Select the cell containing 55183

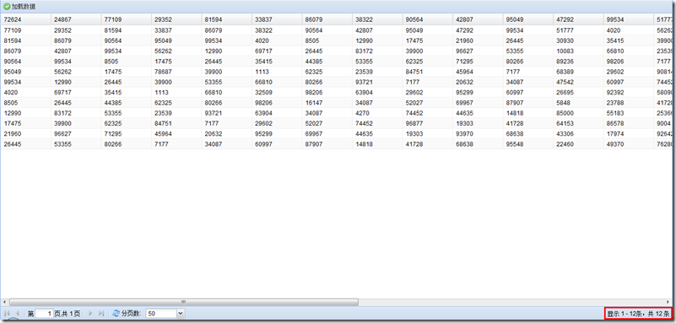click(x=629, y=113)
